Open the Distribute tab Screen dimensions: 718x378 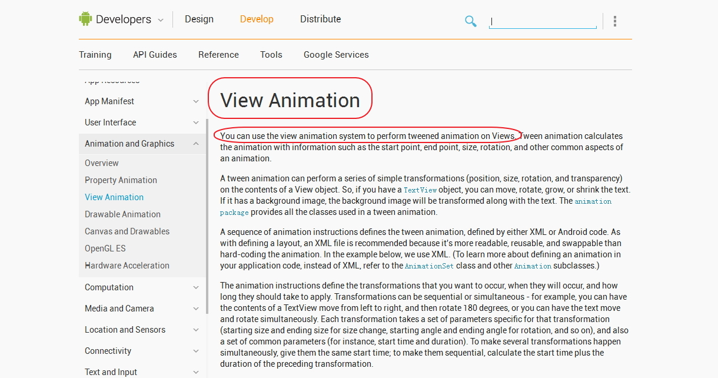tap(320, 19)
